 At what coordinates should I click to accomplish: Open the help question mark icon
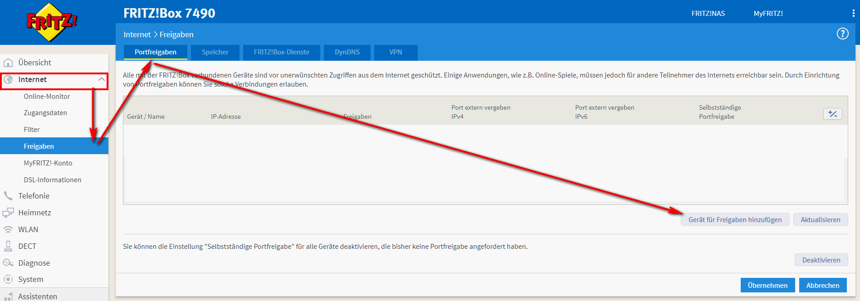pyautogui.click(x=842, y=34)
